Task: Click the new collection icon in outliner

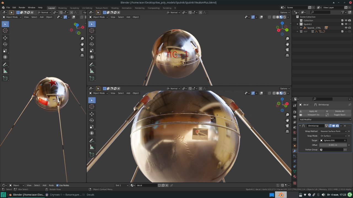Action: tap(350, 12)
